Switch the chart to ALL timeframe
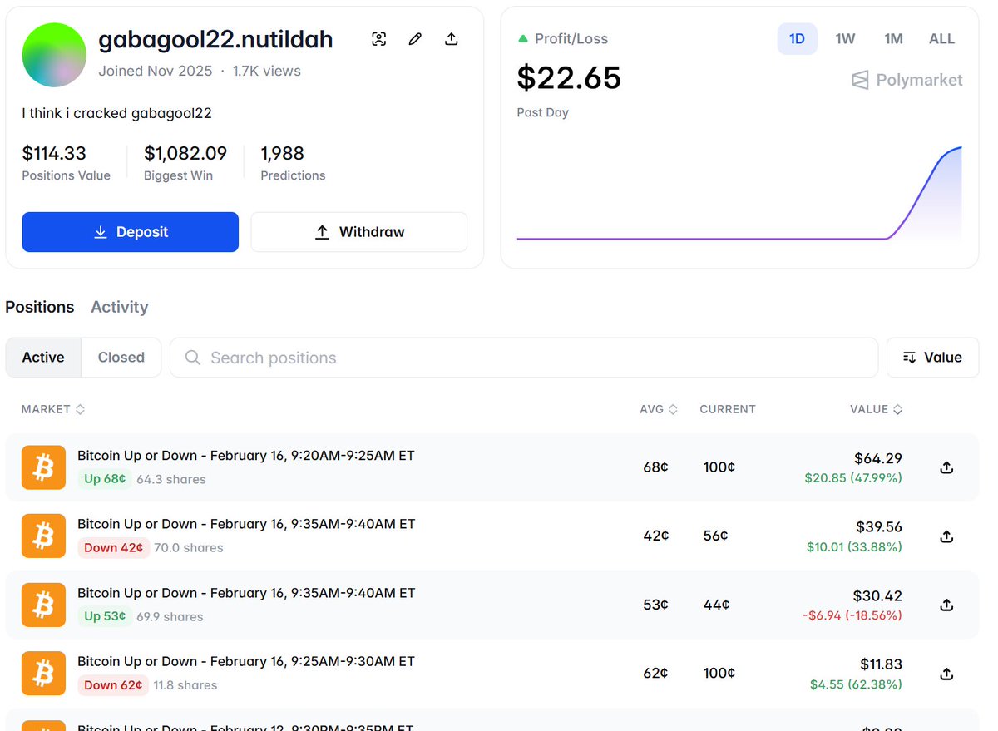The width and height of the screenshot is (998, 731). (x=941, y=38)
